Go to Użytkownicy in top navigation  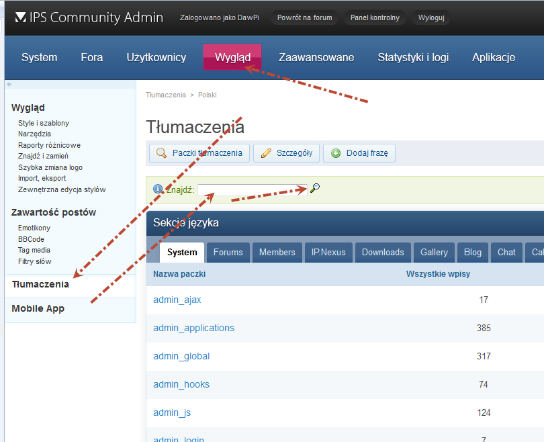pos(156,57)
